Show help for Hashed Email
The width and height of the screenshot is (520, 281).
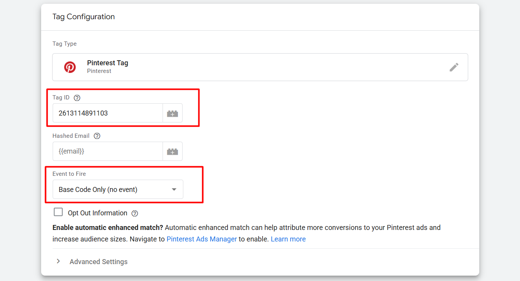[97, 136]
